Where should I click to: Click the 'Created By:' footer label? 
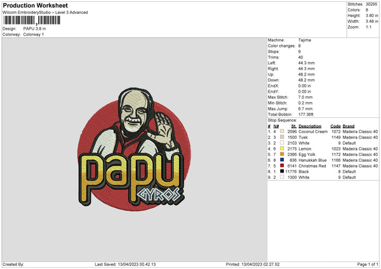click(x=13, y=264)
